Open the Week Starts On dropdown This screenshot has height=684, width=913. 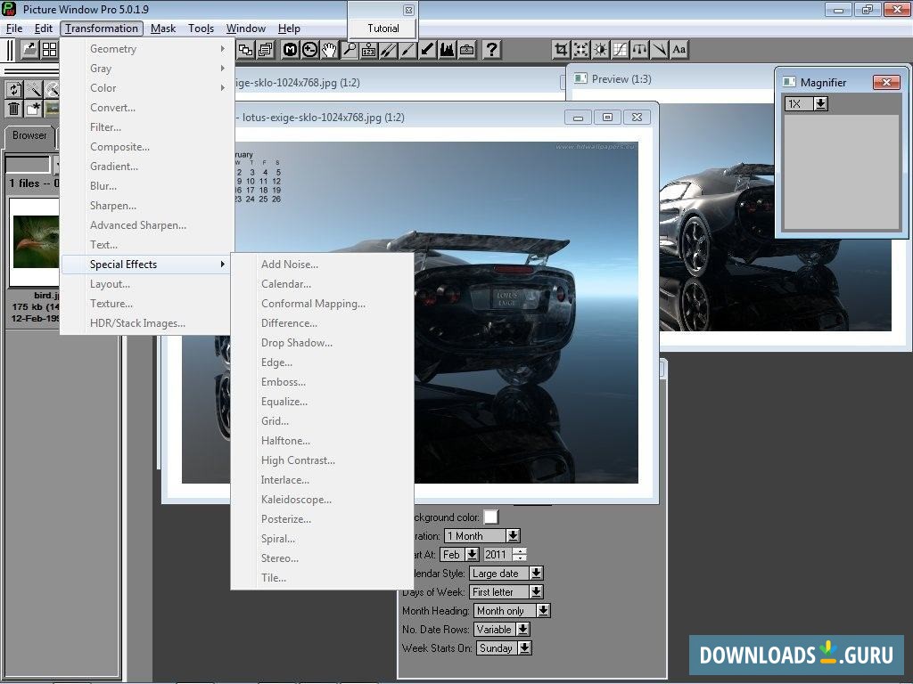[x=525, y=648]
